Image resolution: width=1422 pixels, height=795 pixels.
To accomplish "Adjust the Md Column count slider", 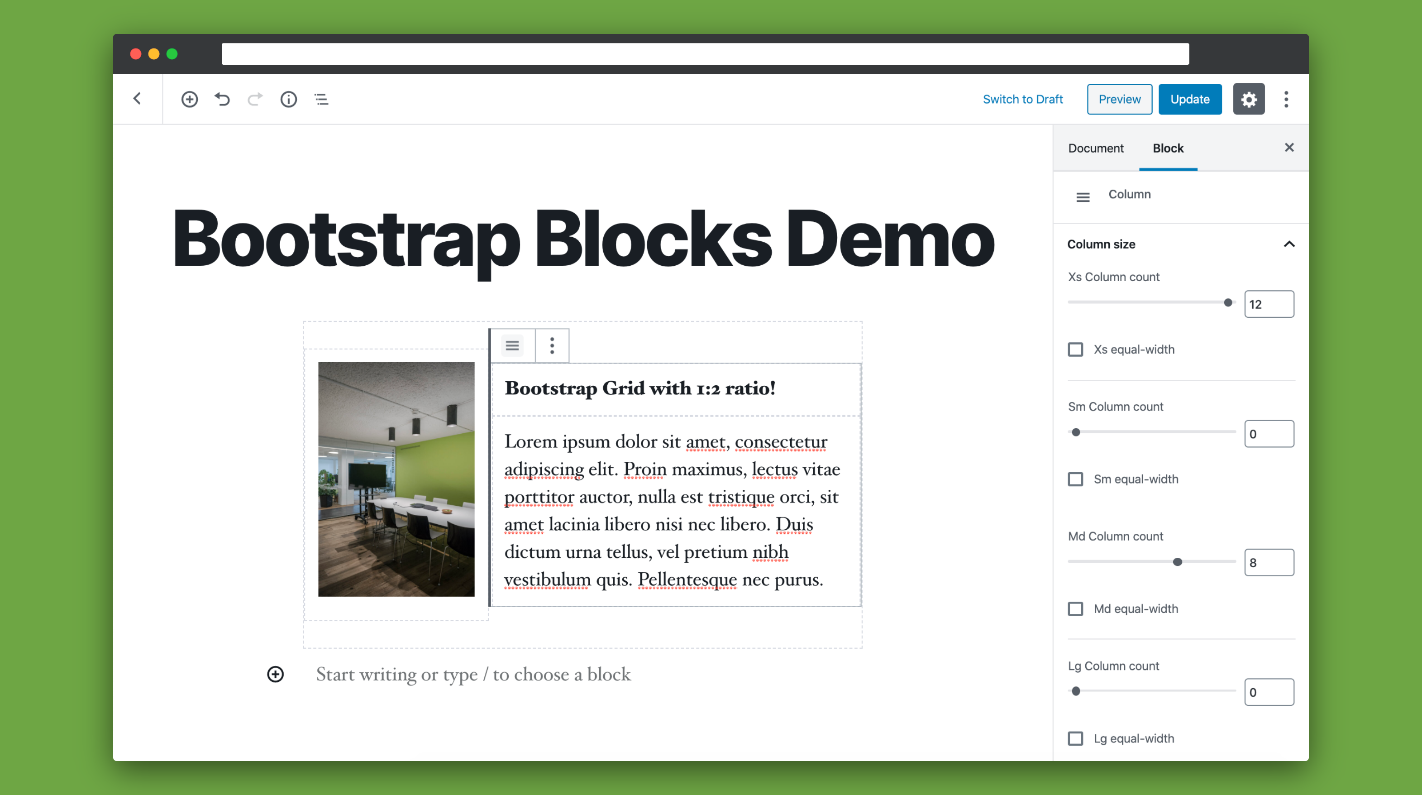I will (x=1151, y=562).
